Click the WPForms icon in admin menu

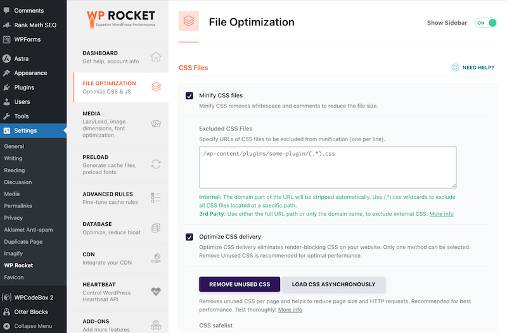pyautogui.click(x=6, y=39)
